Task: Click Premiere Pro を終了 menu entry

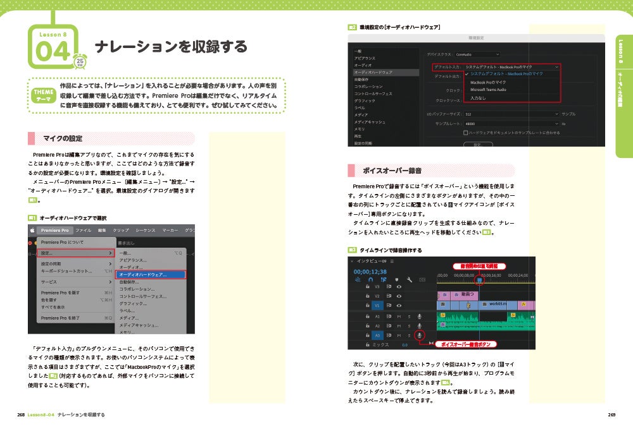Action: pyautogui.click(x=60, y=318)
